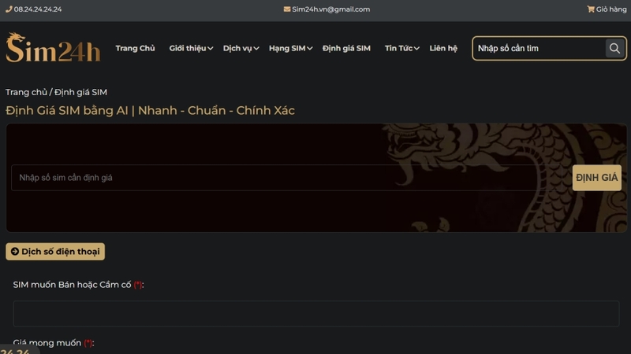
Task: Click the phone icon in top bar
Action: (9, 9)
